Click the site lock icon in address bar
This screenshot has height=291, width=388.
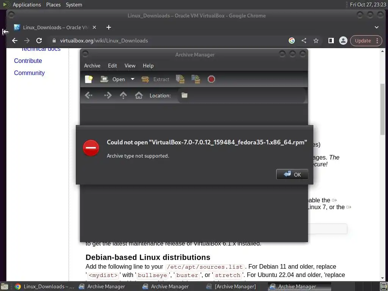point(54,41)
